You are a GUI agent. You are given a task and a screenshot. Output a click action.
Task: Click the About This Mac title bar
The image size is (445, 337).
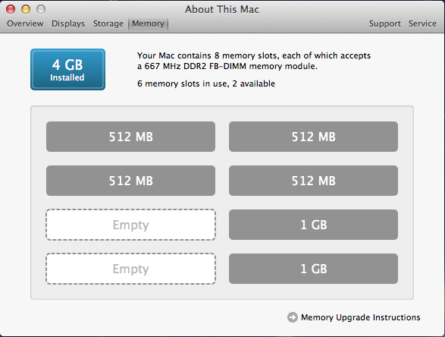222,9
